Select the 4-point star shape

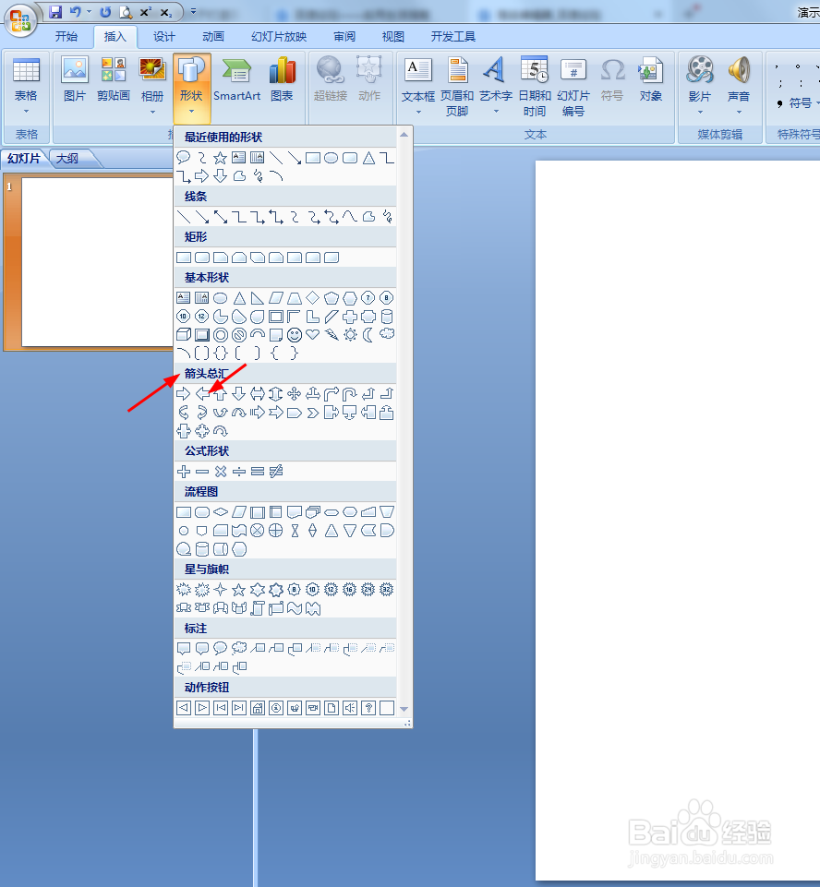click(221, 590)
